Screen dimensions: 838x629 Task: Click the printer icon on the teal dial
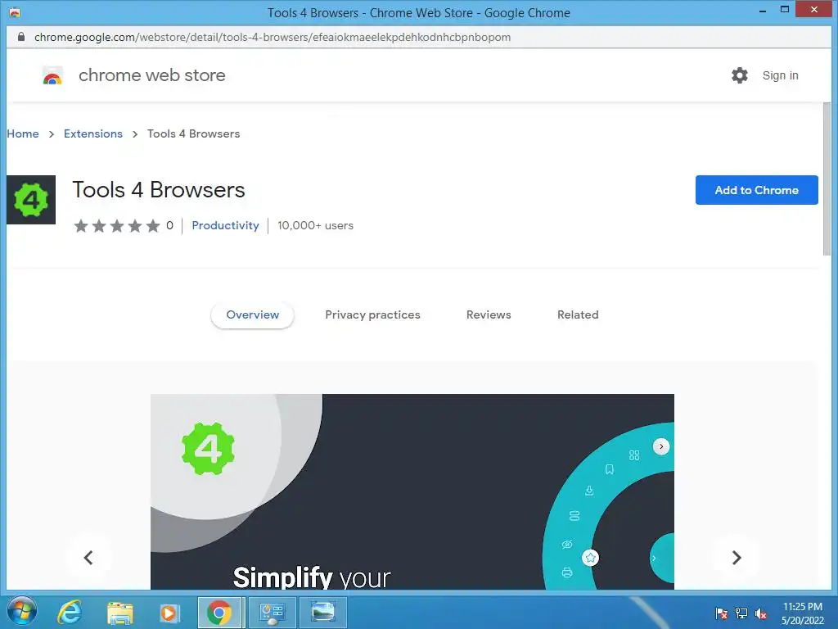[x=567, y=572]
